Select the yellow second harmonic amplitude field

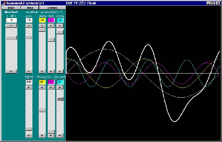pos(42,20)
